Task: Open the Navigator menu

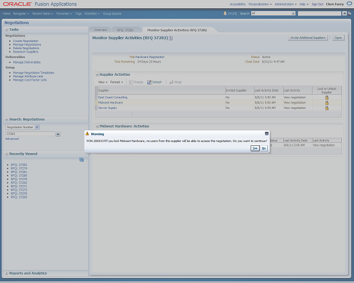Action: [21, 13]
